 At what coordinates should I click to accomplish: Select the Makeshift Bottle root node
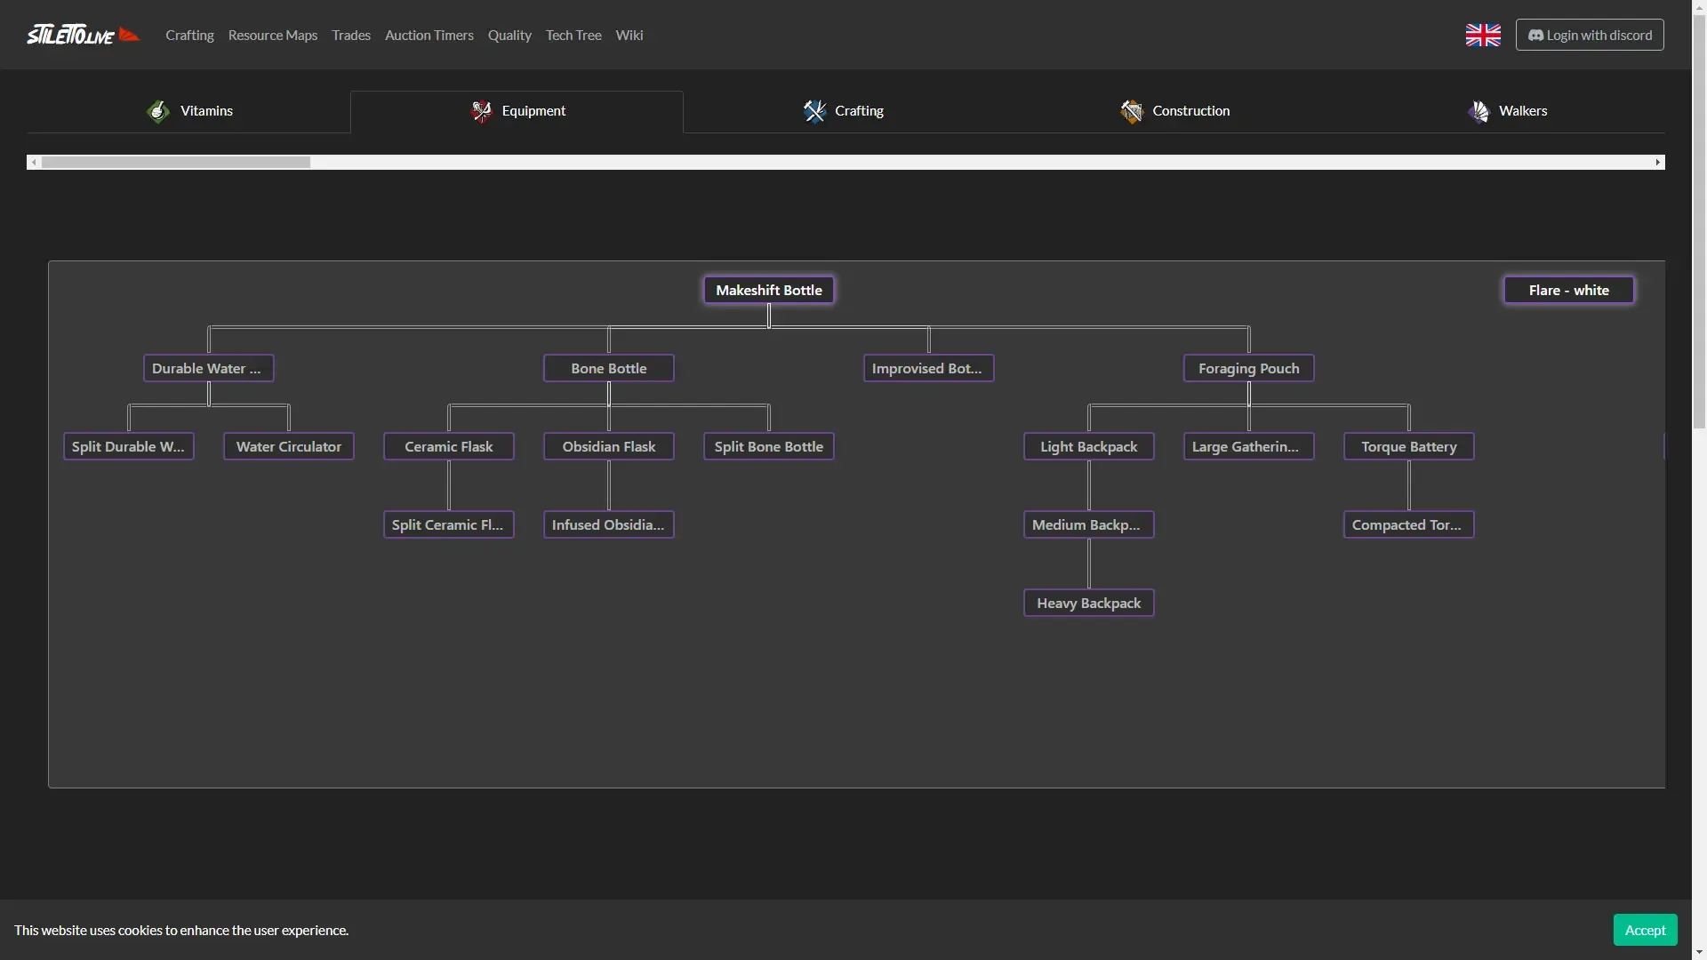(x=769, y=290)
